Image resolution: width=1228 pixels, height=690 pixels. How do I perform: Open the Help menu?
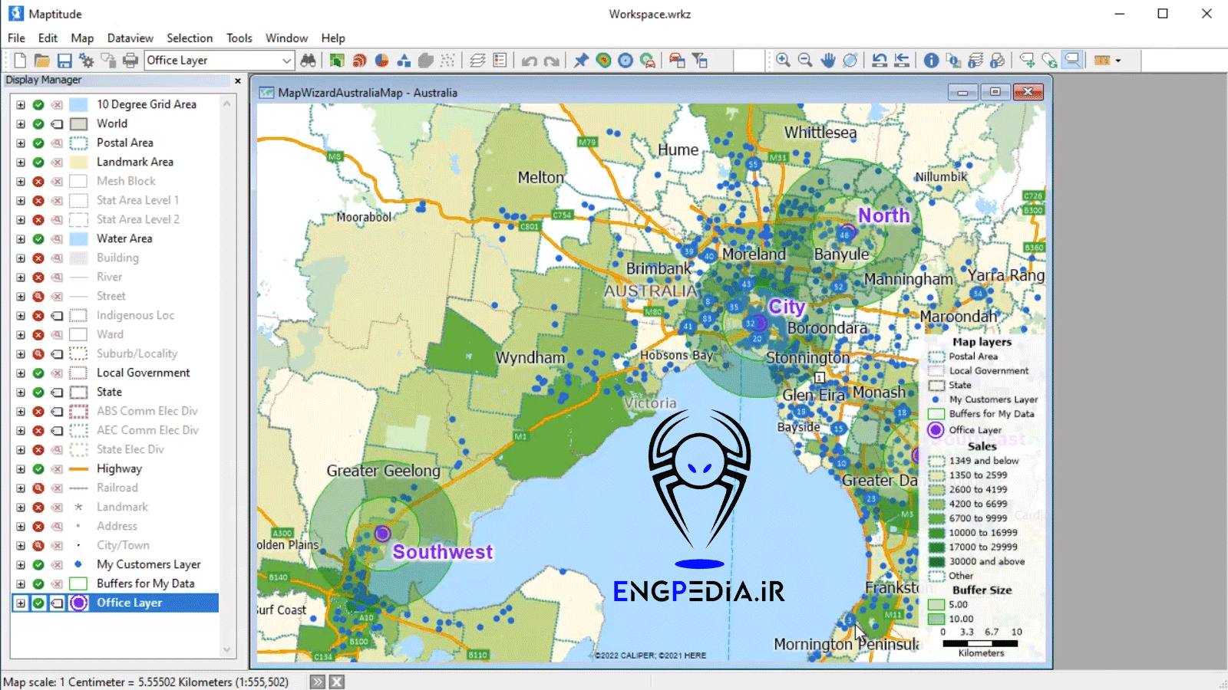[x=333, y=38]
